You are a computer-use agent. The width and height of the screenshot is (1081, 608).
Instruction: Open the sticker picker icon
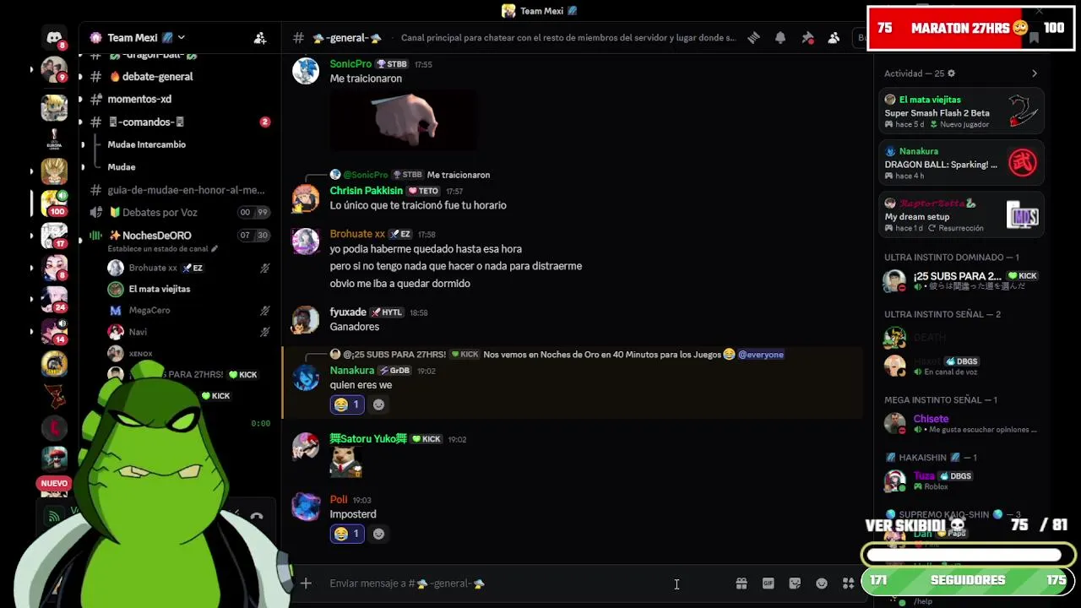pos(795,584)
